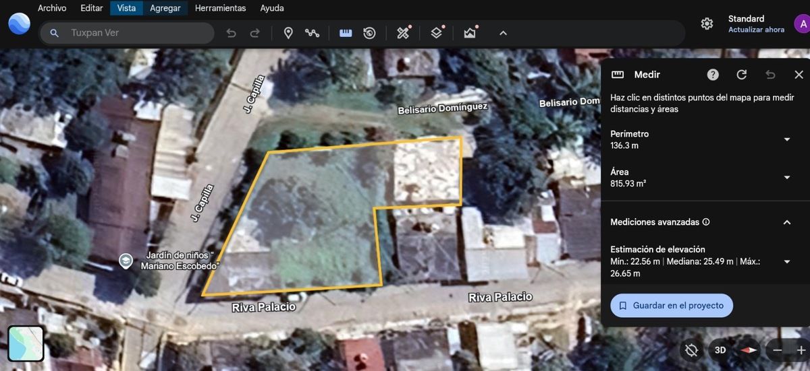This screenshot has width=810, height=371.
Task: Click the compass to reset north
Action: coord(749,350)
